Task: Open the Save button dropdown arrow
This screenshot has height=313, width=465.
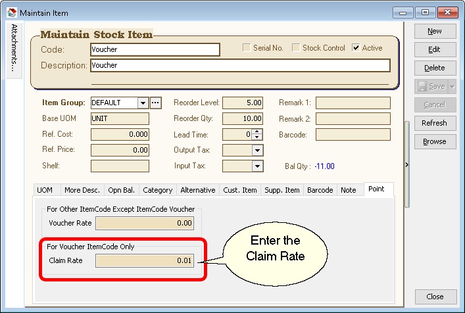Action: coord(451,86)
